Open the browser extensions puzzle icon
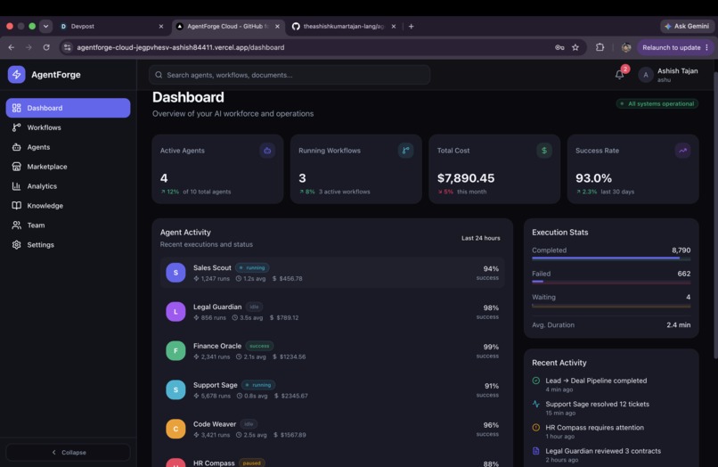This screenshot has height=467, width=718. (600, 47)
